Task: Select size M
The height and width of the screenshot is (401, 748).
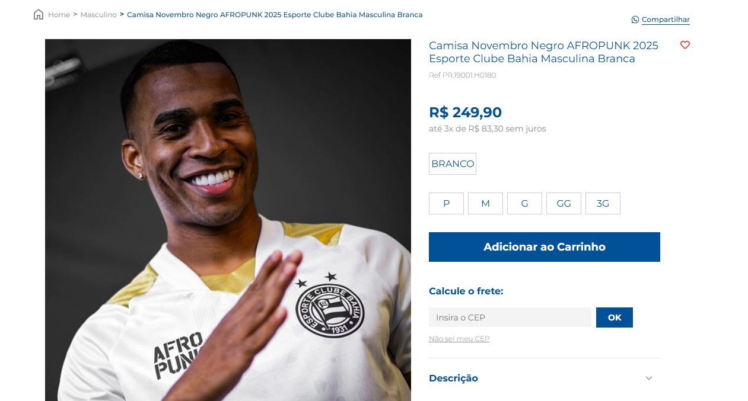Action: 485,203
